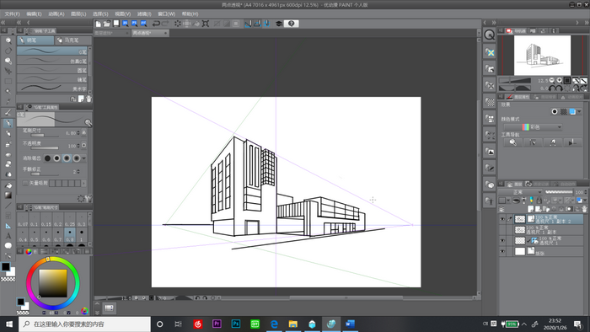The width and height of the screenshot is (590, 332).
Task: Expand the anti-aliasing options arrow
Action: pyautogui.click(x=84, y=158)
